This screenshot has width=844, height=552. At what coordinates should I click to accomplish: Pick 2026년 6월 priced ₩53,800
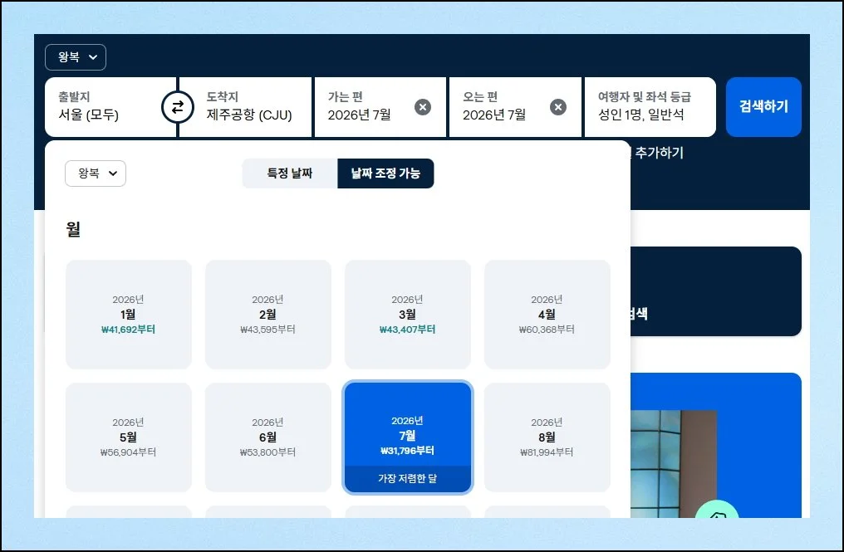coord(268,437)
